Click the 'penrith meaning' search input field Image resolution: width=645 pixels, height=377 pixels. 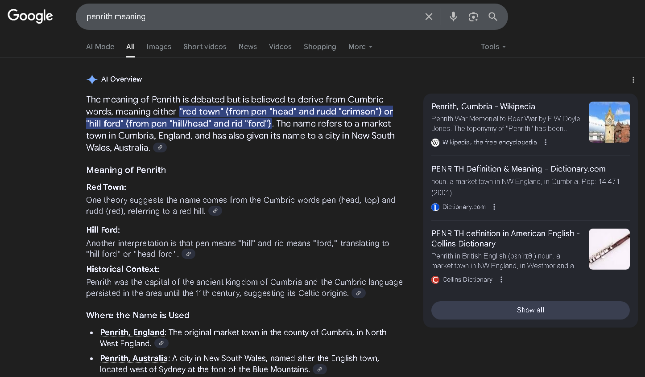click(x=250, y=17)
